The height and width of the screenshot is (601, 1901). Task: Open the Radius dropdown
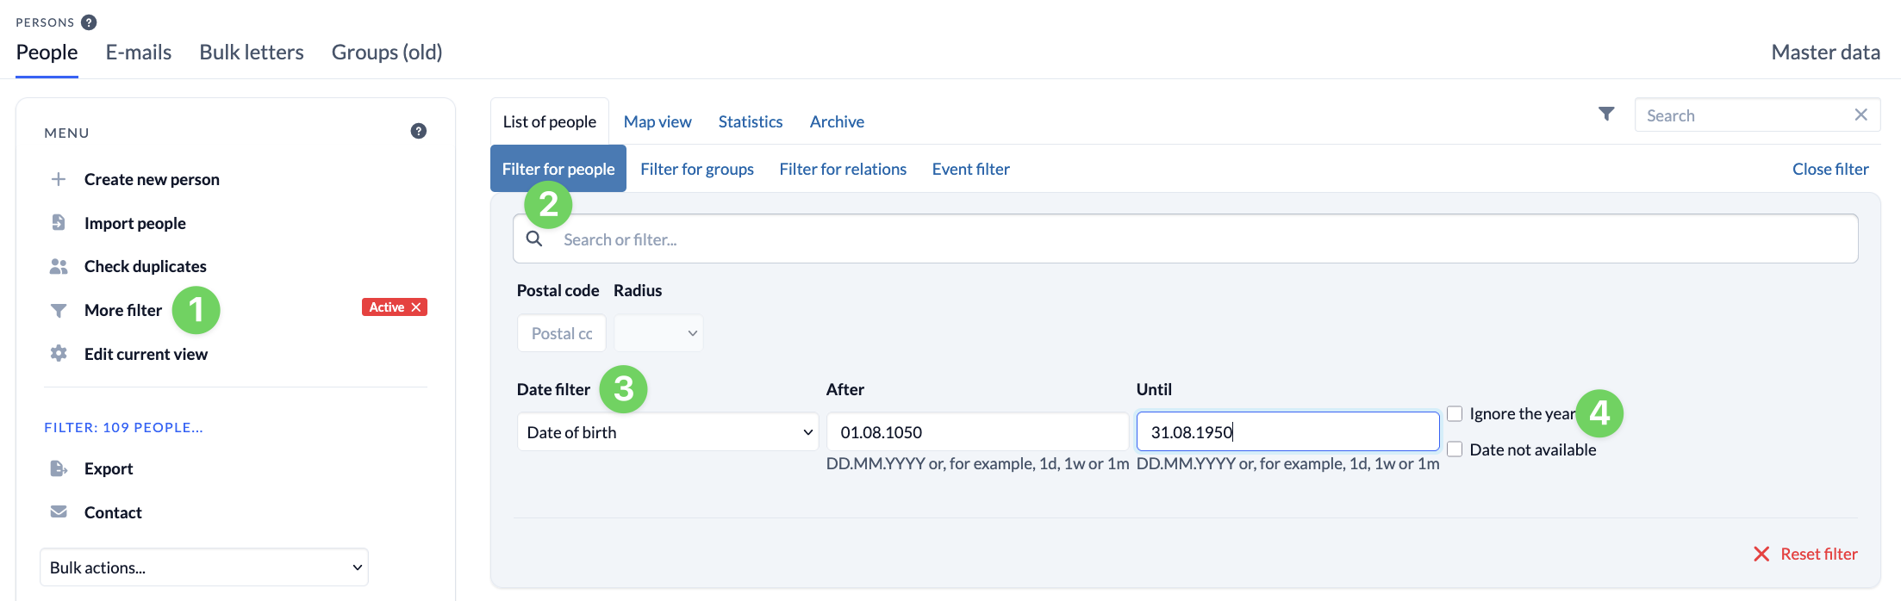click(x=658, y=333)
